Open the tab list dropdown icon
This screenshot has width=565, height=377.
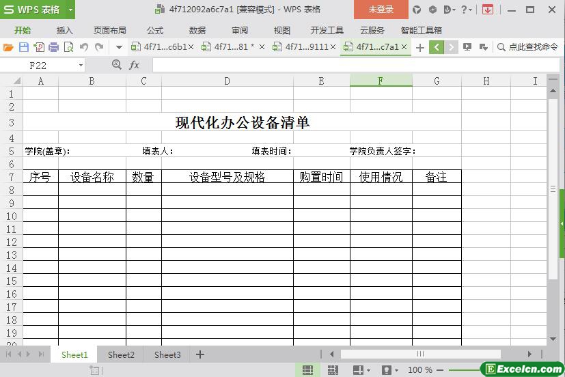tap(483, 47)
